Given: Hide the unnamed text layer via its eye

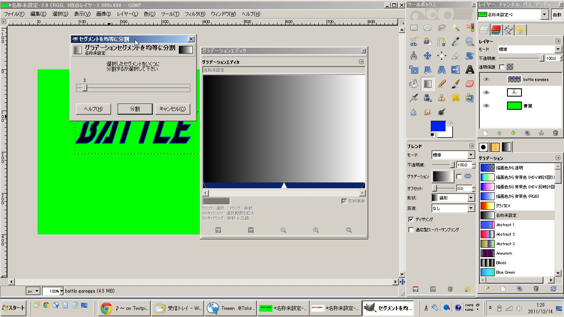Looking at the screenshot, I should point(486,92).
